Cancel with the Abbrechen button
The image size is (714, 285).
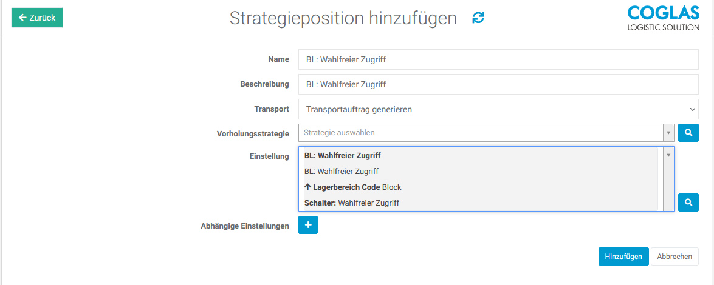pos(675,256)
